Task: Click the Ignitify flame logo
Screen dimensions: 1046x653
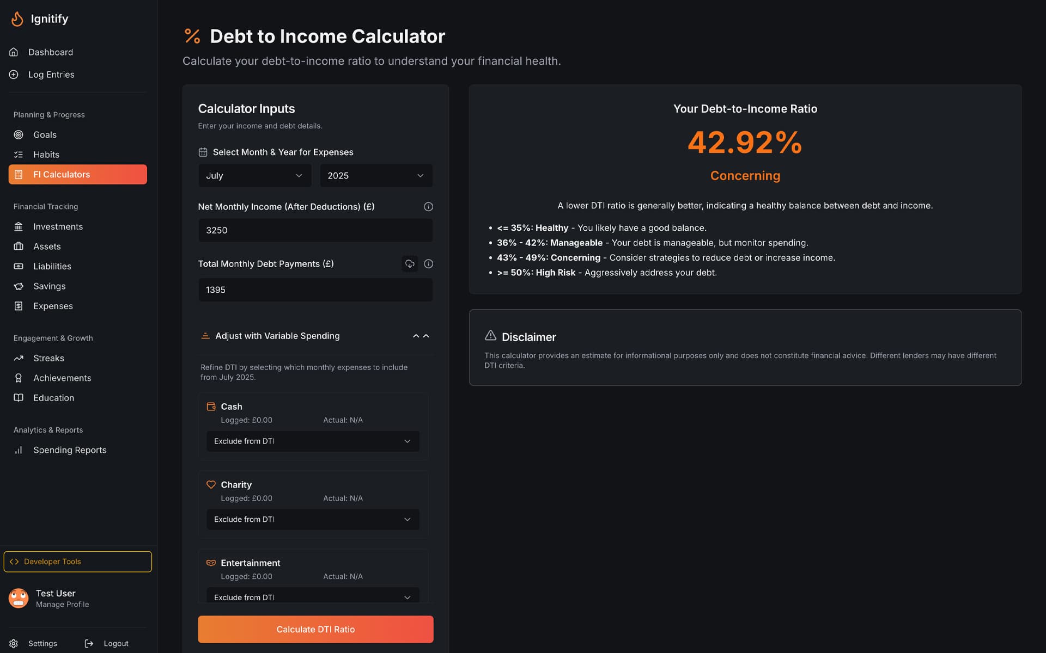Action: pyautogui.click(x=17, y=19)
